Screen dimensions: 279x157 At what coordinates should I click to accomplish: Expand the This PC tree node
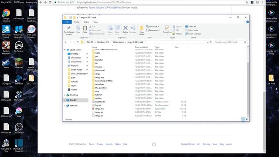(x=65, y=100)
